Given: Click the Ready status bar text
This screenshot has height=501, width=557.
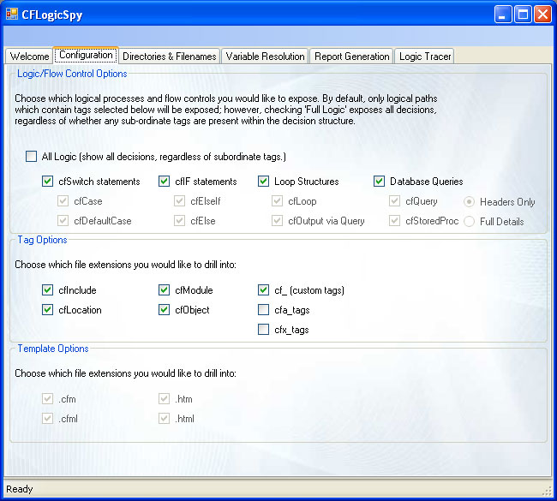Looking at the screenshot, I should (x=19, y=489).
